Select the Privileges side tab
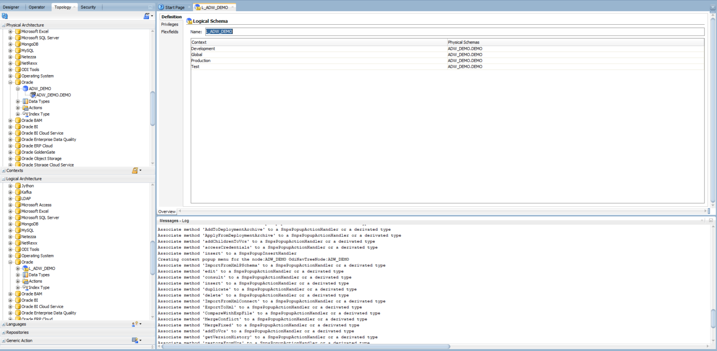 click(x=170, y=24)
